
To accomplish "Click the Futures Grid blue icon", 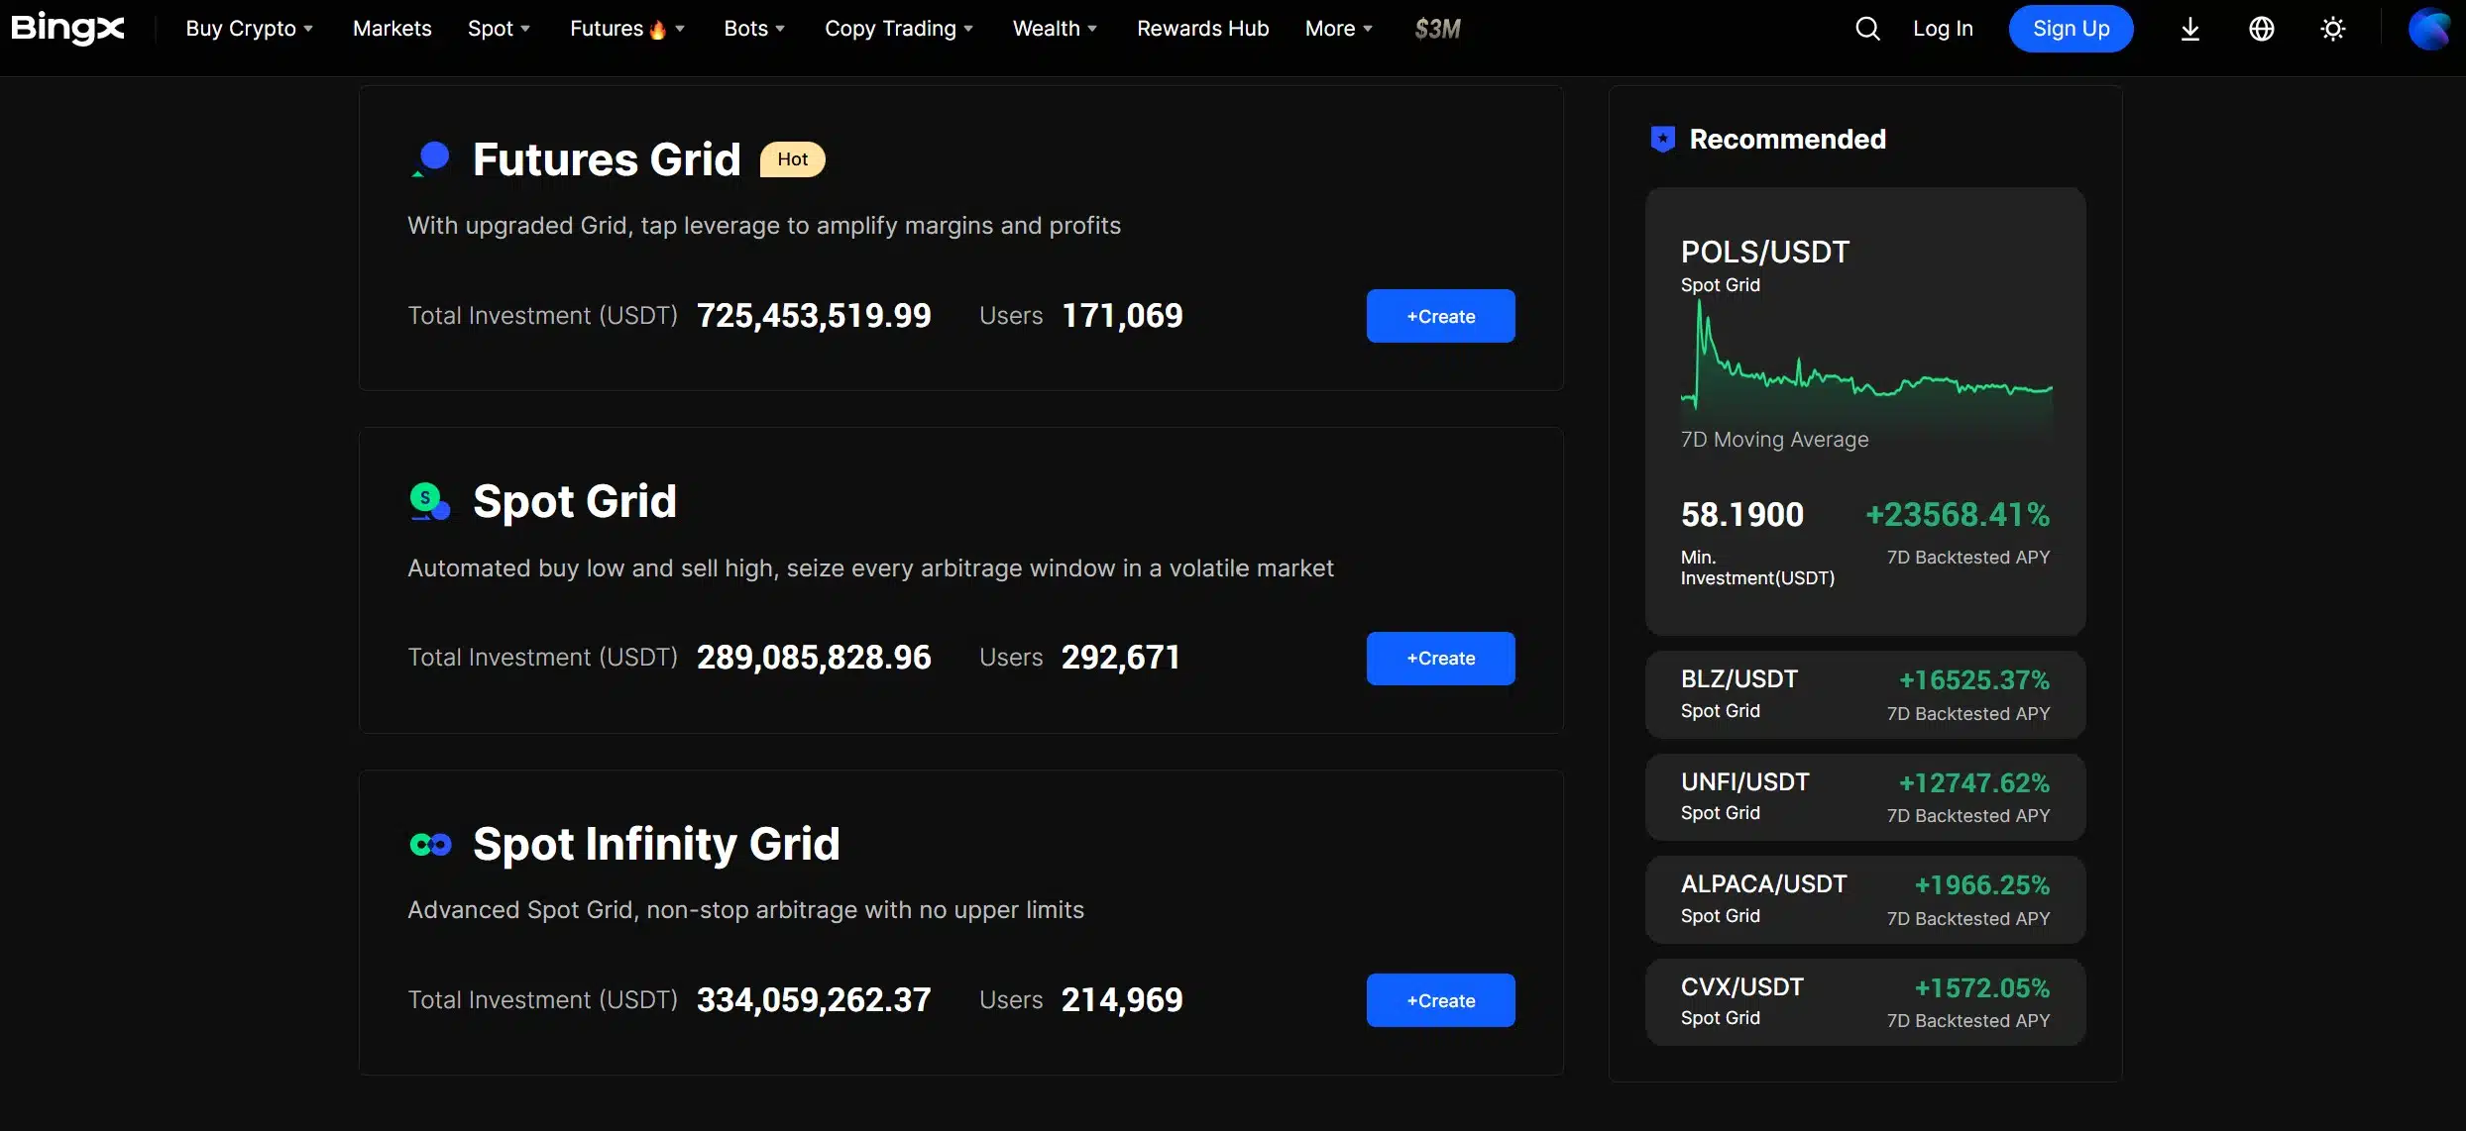I will [x=431, y=159].
